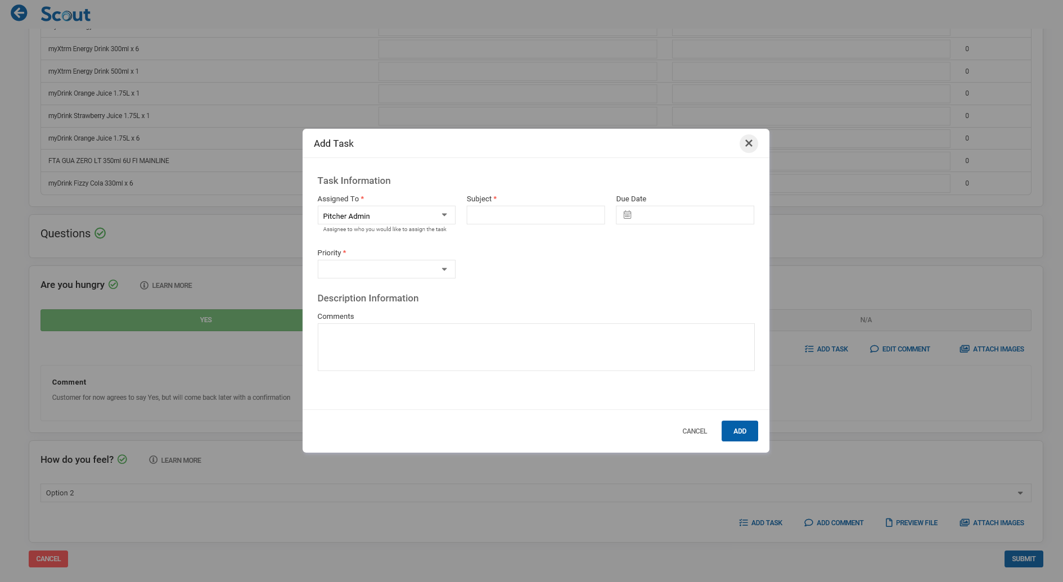Click the green check next to Questions
This screenshot has height=582, width=1063.
pos(100,233)
